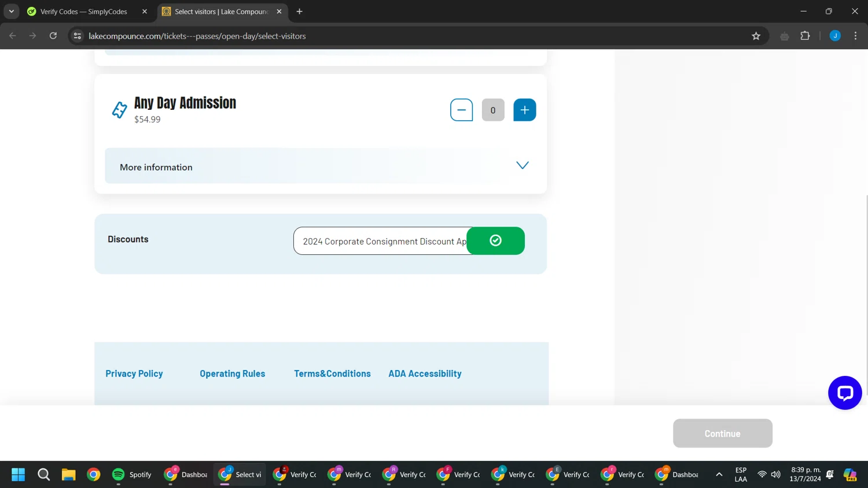The image size is (868, 488).
Task: View site information icon in address bar
Action: pos(78,36)
